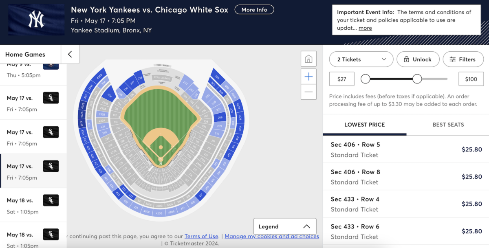Click the minimum price slider handle
The width and height of the screenshot is (489, 248).
pos(366,79)
